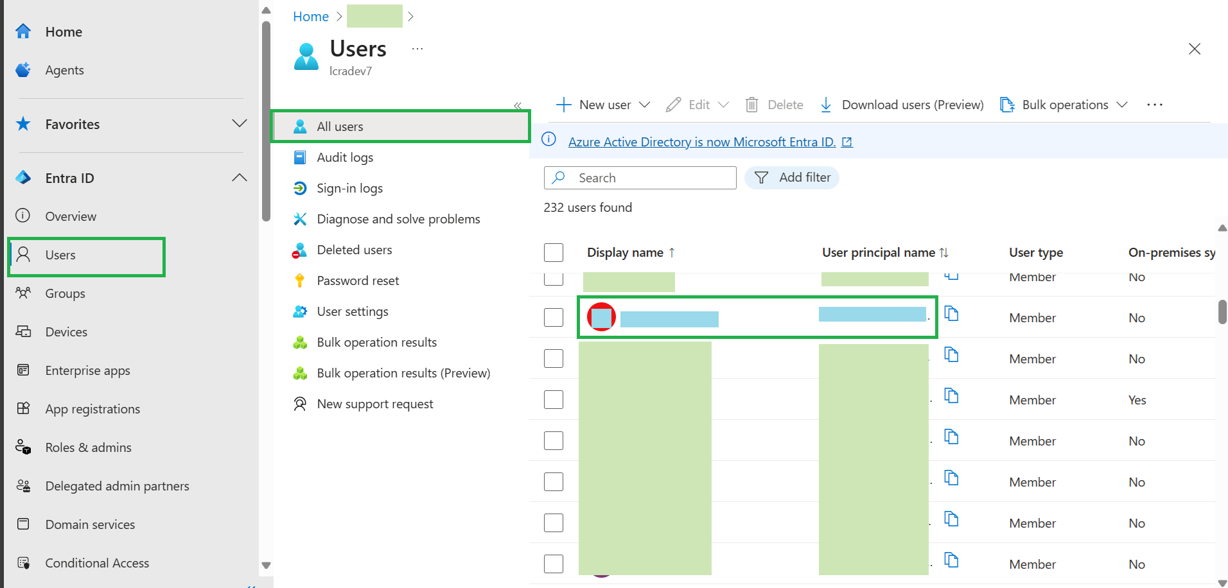
Task: Sort by Display name column
Action: (x=631, y=252)
